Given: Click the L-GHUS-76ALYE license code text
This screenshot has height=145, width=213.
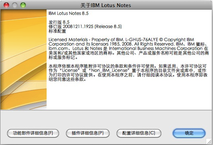Looking at the screenshot, I should (x=142, y=39).
